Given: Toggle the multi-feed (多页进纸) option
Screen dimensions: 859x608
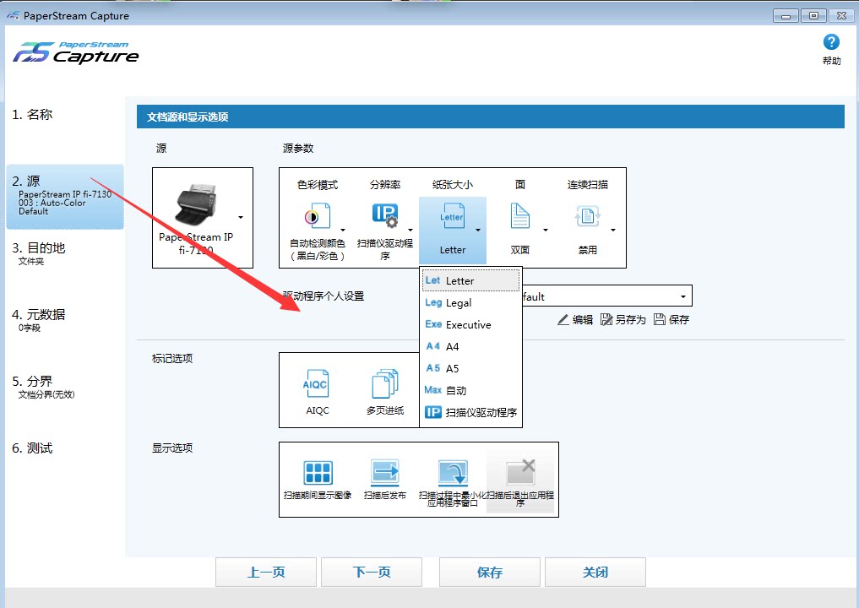Looking at the screenshot, I should (x=385, y=391).
